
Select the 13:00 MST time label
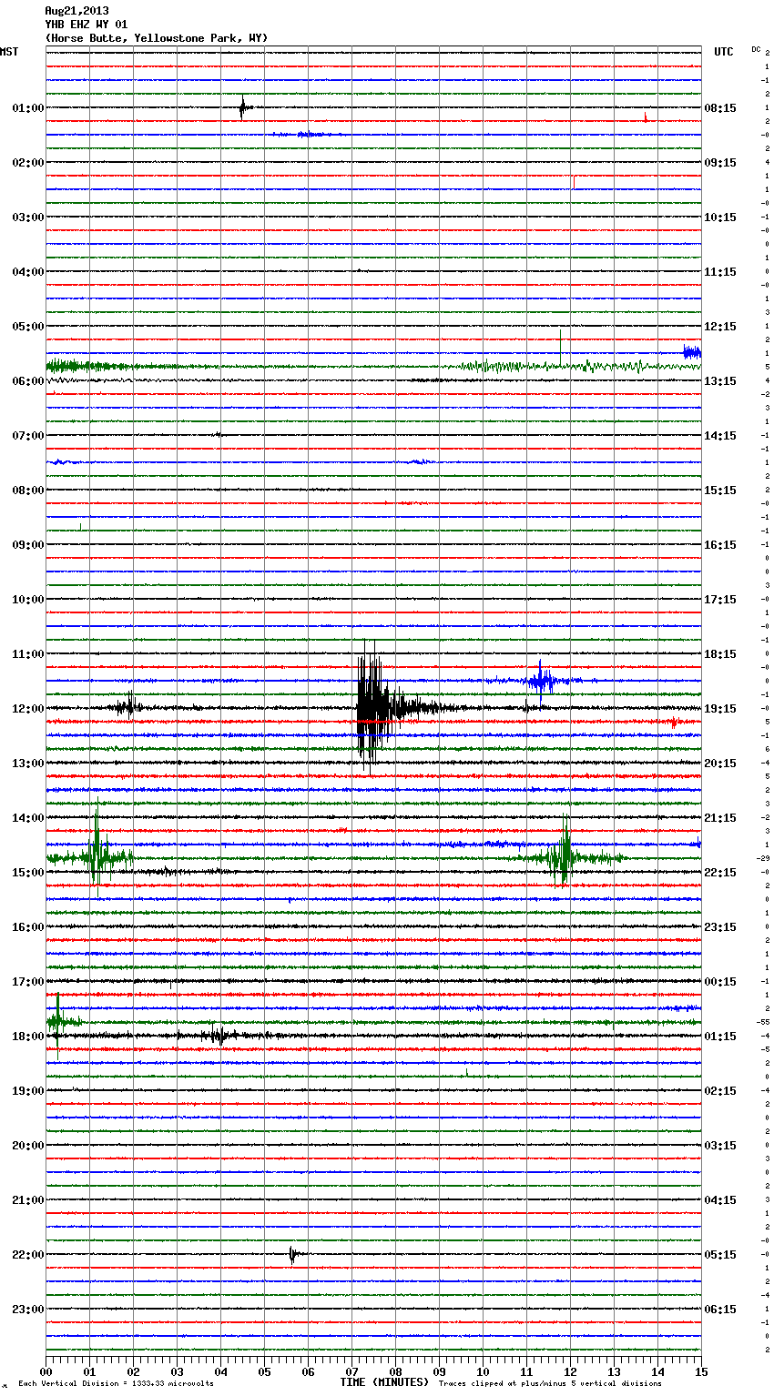[28, 764]
